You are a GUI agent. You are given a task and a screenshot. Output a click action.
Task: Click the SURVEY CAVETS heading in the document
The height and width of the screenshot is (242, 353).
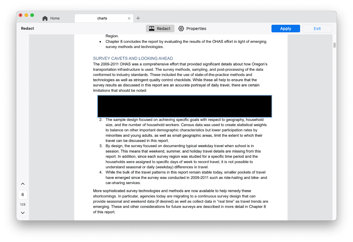point(133,58)
